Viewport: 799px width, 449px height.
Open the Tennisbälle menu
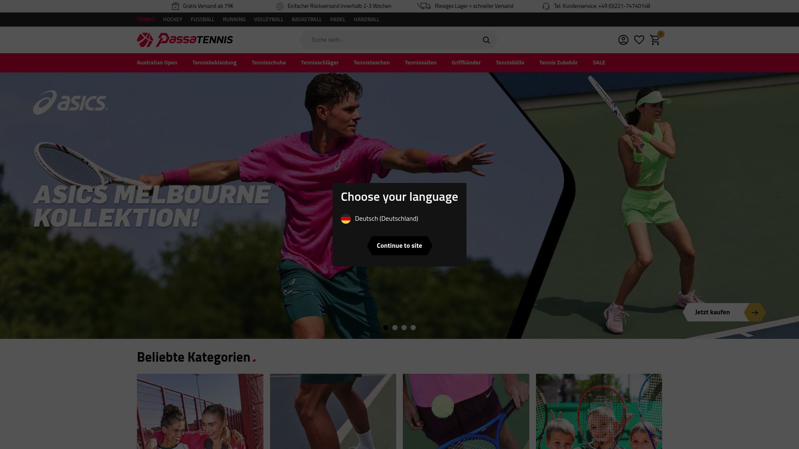510,63
